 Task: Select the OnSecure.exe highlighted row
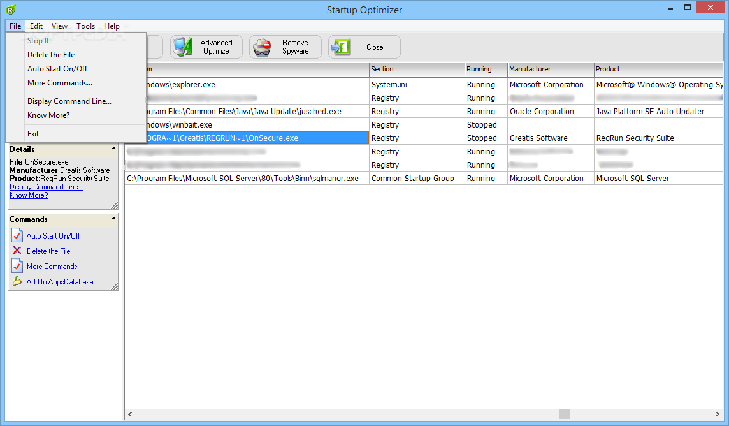pyautogui.click(x=424, y=138)
